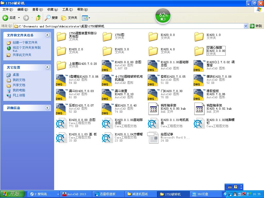This screenshot has width=264, height=198.
Task: Select the 碗形轴承部 K1420.4.0.00.bak file icon
Action: pyautogui.click(x=153, y=109)
